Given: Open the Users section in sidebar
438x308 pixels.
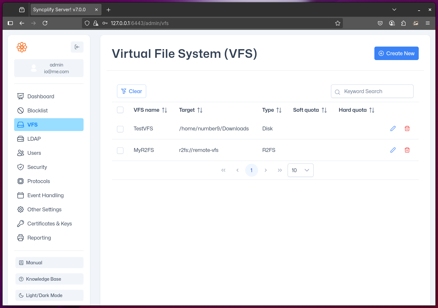Looking at the screenshot, I should pos(34,153).
